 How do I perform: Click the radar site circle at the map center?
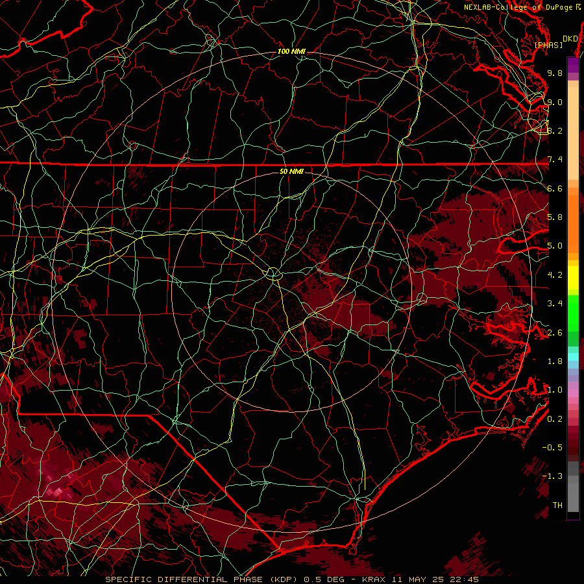[274, 274]
